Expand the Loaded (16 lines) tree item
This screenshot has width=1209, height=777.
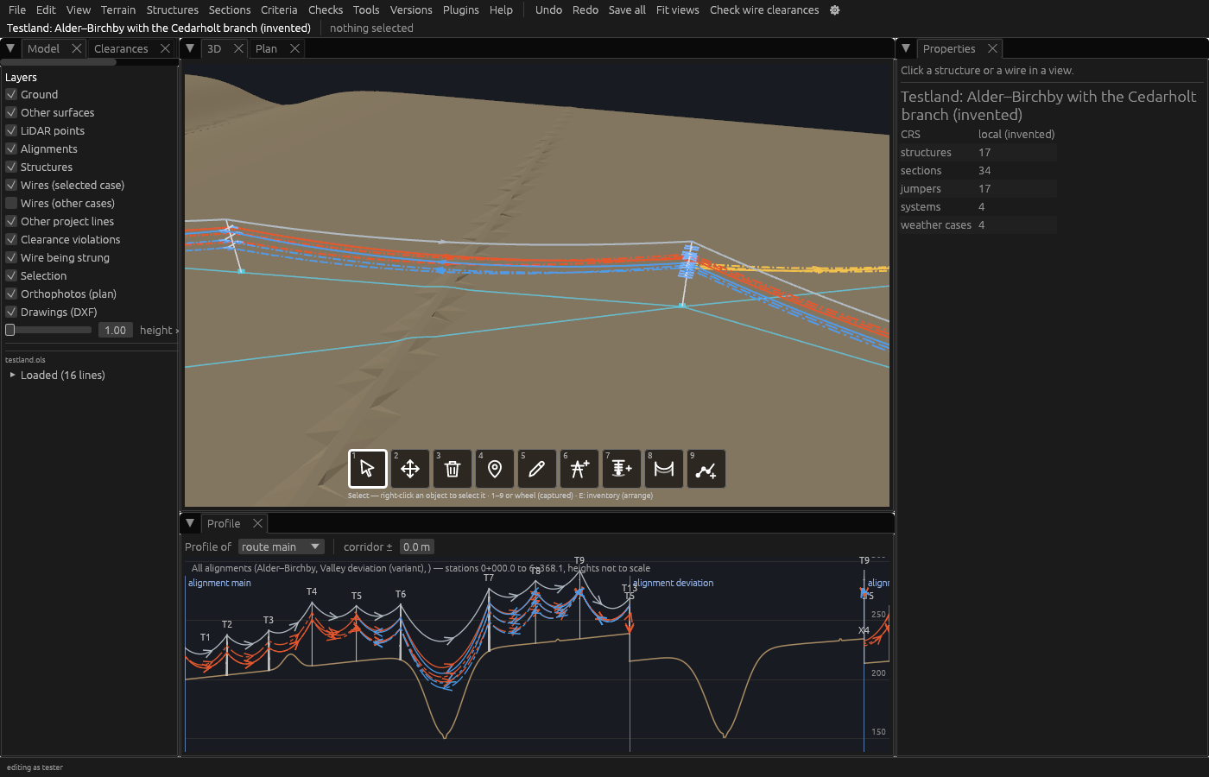pyautogui.click(x=12, y=375)
